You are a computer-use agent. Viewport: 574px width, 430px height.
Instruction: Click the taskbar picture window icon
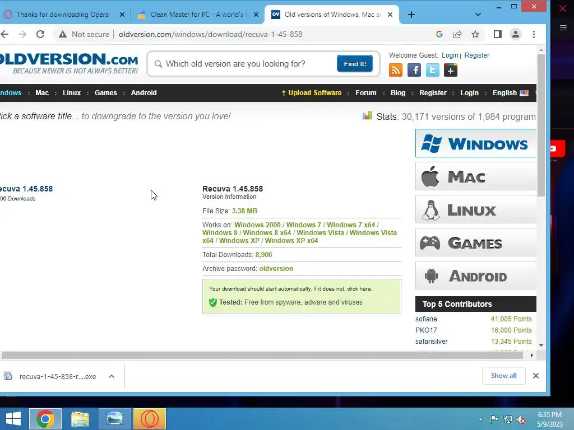coord(115,419)
